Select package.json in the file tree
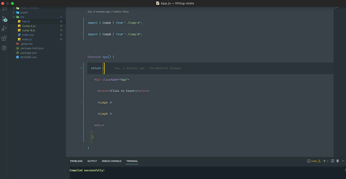This screenshot has height=179, width=346. (x=29, y=53)
